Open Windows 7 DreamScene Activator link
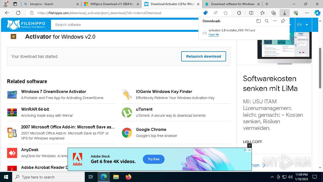 pyautogui.click(x=53, y=92)
